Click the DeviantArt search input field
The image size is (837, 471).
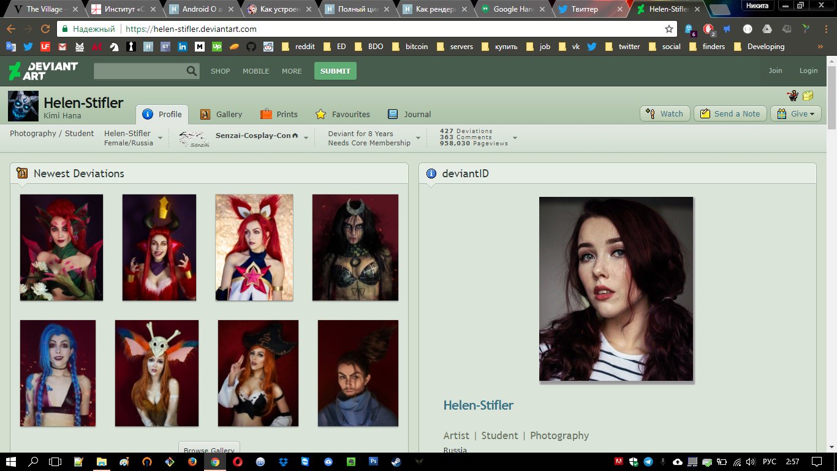[x=140, y=71]
